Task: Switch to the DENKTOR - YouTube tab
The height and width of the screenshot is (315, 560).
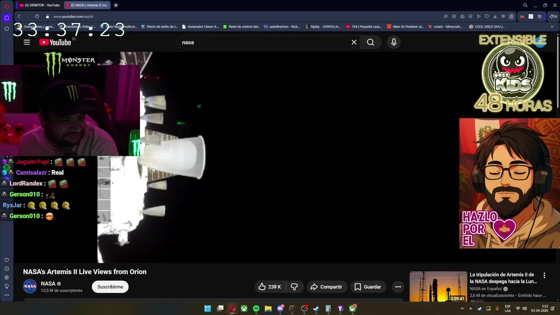Action: pos(39,5)
